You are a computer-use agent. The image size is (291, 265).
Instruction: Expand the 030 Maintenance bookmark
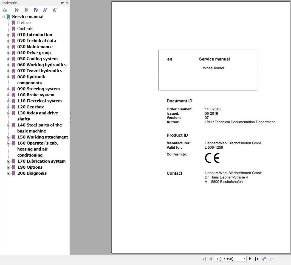pyautogui.click(x=9, y=47)
